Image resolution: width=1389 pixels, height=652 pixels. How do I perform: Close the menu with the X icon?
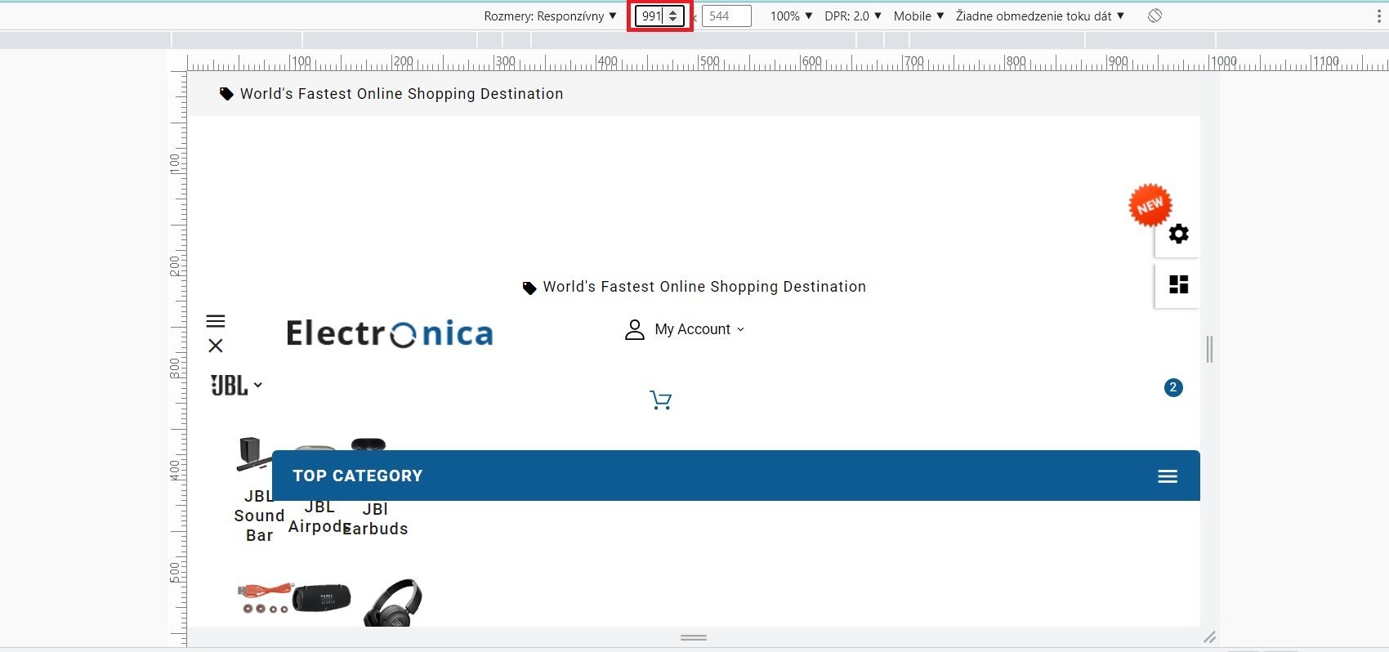coord(216,346)
